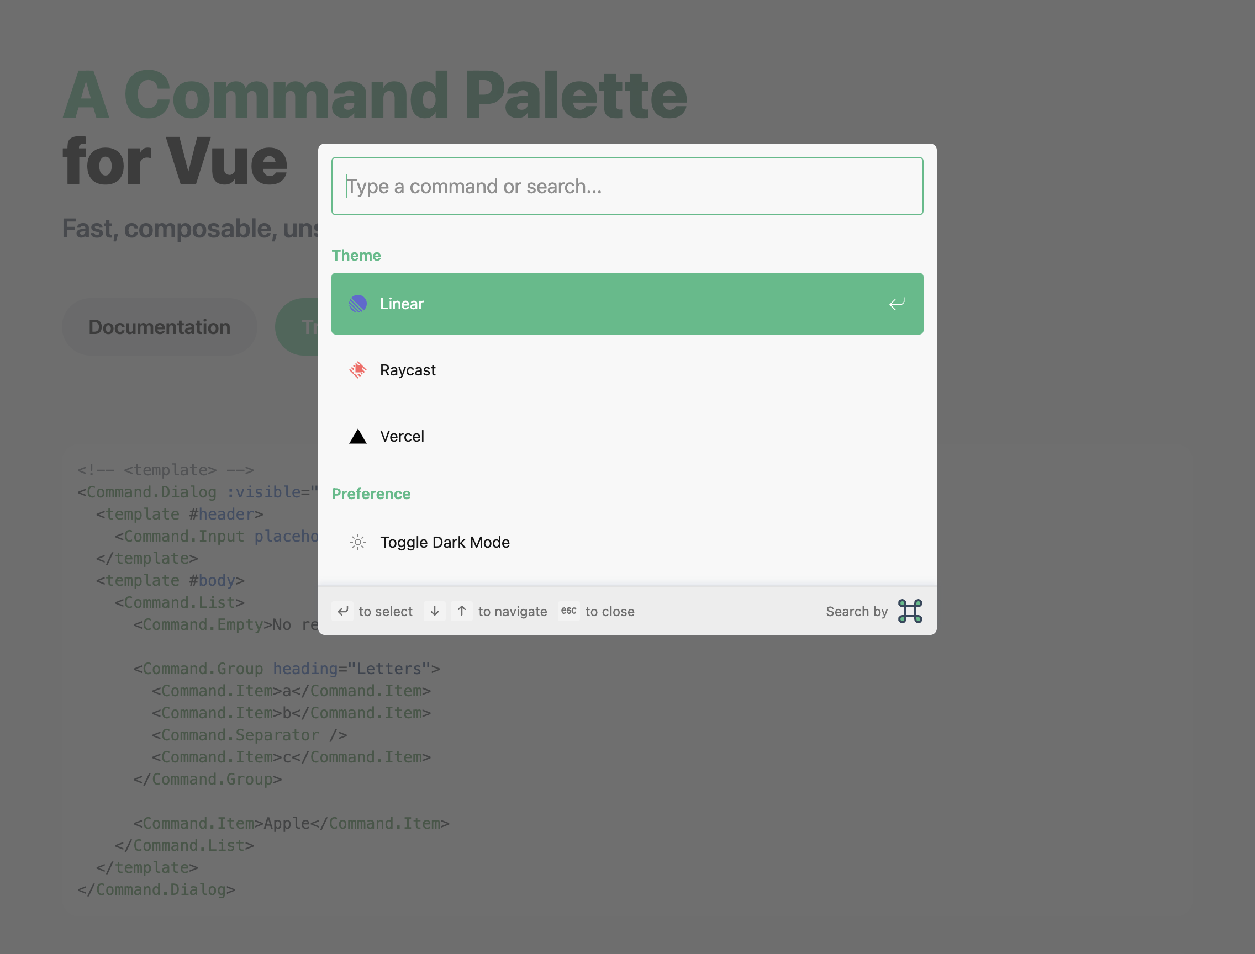This screenshot has width=1255, height=954.
Task: Click the enter key icon in footer
Action: point(342,611)
